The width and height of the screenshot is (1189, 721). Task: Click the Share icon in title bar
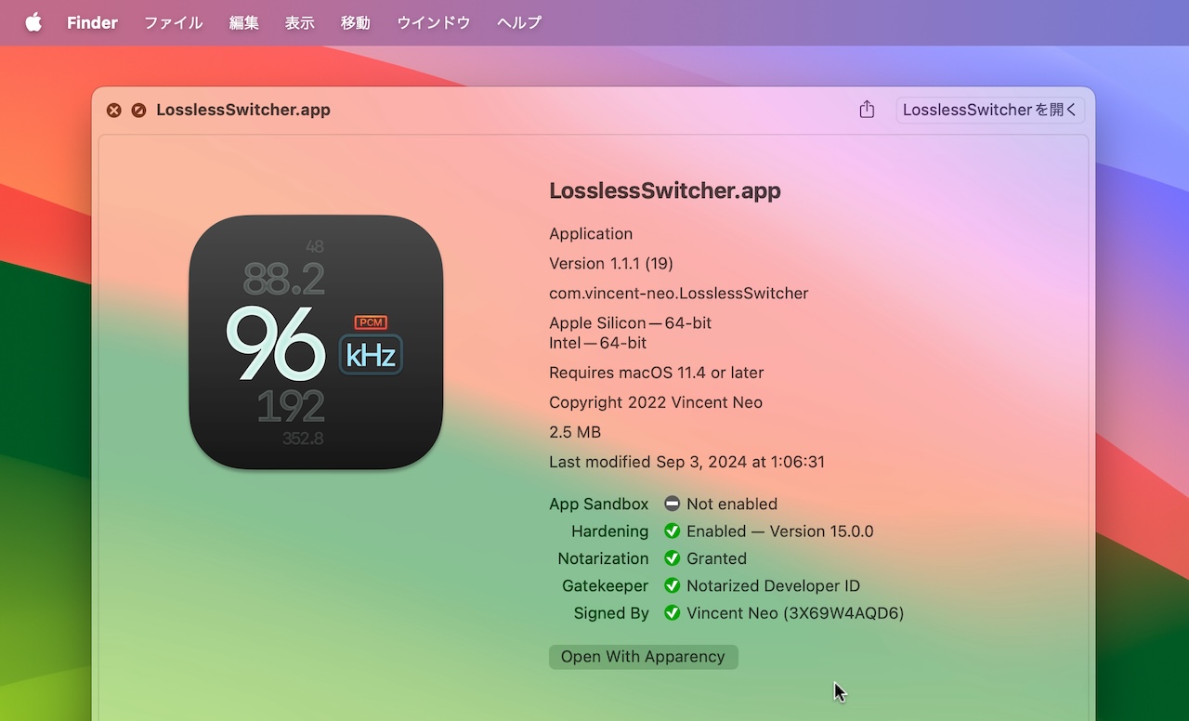pyautogui.click(x=867, y=110)
